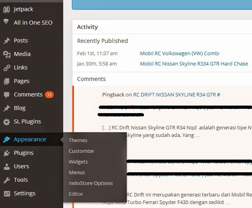Viewport: 252px width, 208px height.
Task: Click the Users person icon
Action: (x=7, y=167)
